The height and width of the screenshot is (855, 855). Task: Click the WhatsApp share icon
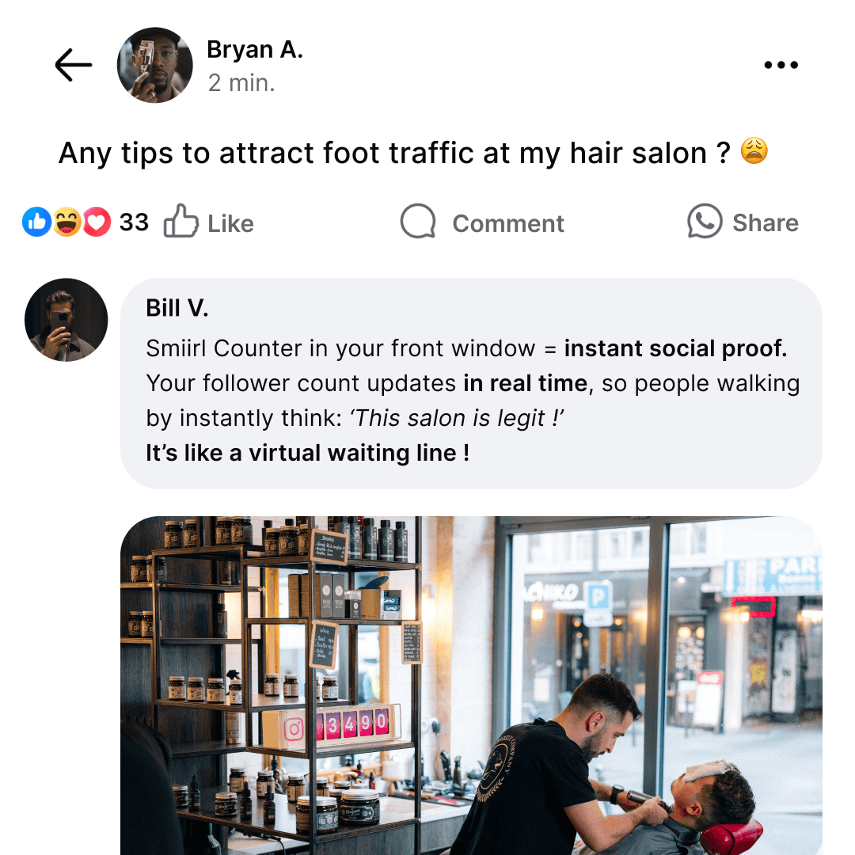pyautogui.click(x=705, y=221)
